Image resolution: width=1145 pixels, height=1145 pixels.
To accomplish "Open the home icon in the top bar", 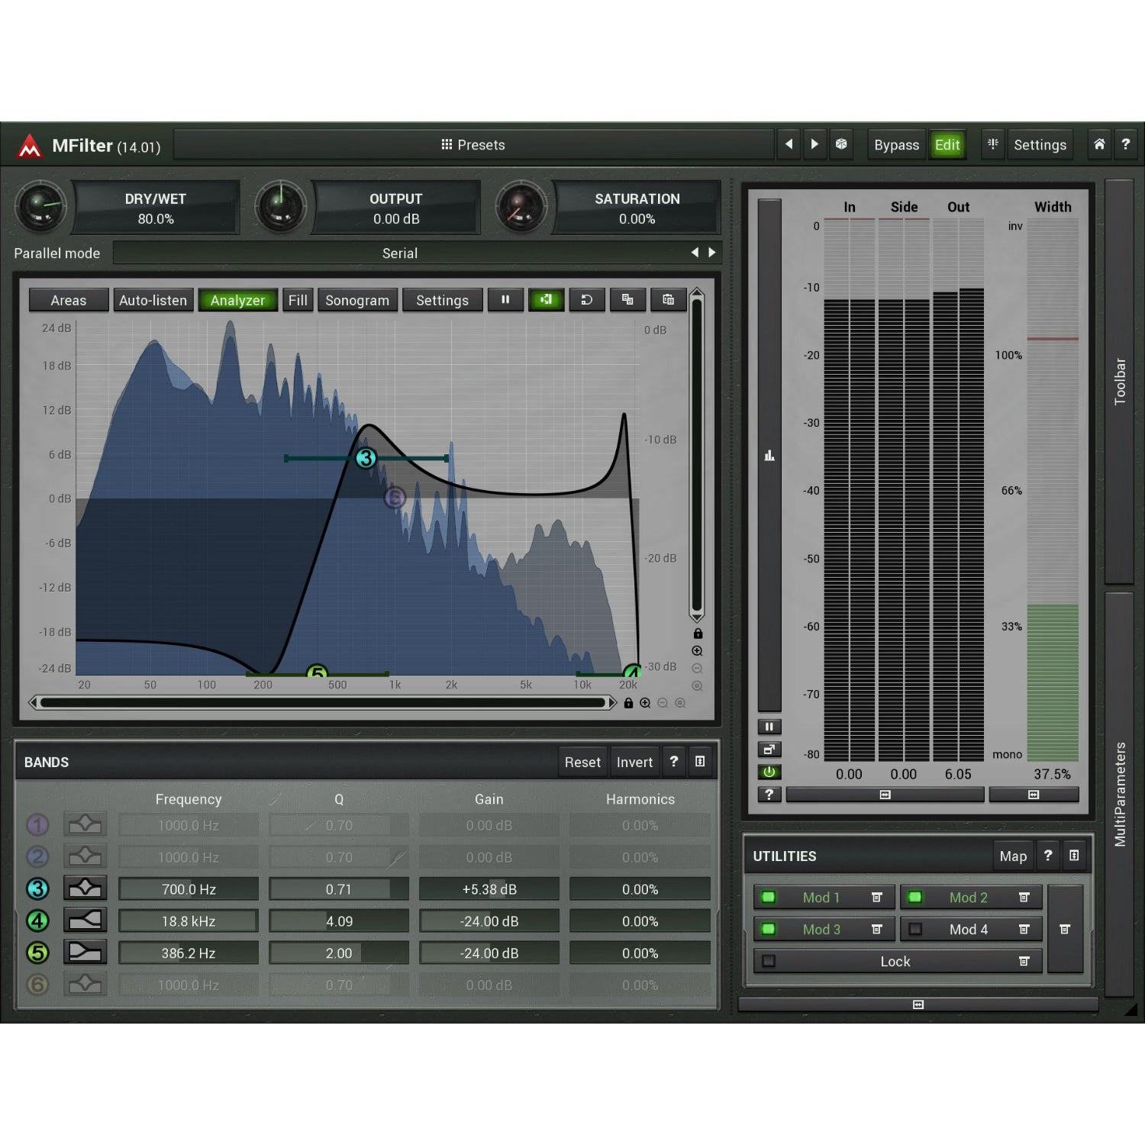I will click(1099, 144).
